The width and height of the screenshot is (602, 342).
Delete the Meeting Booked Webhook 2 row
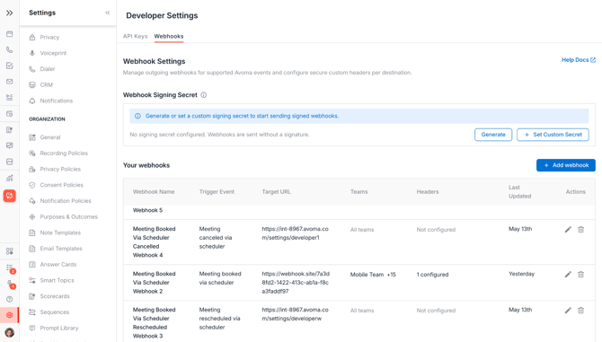[x=580, y=275]
